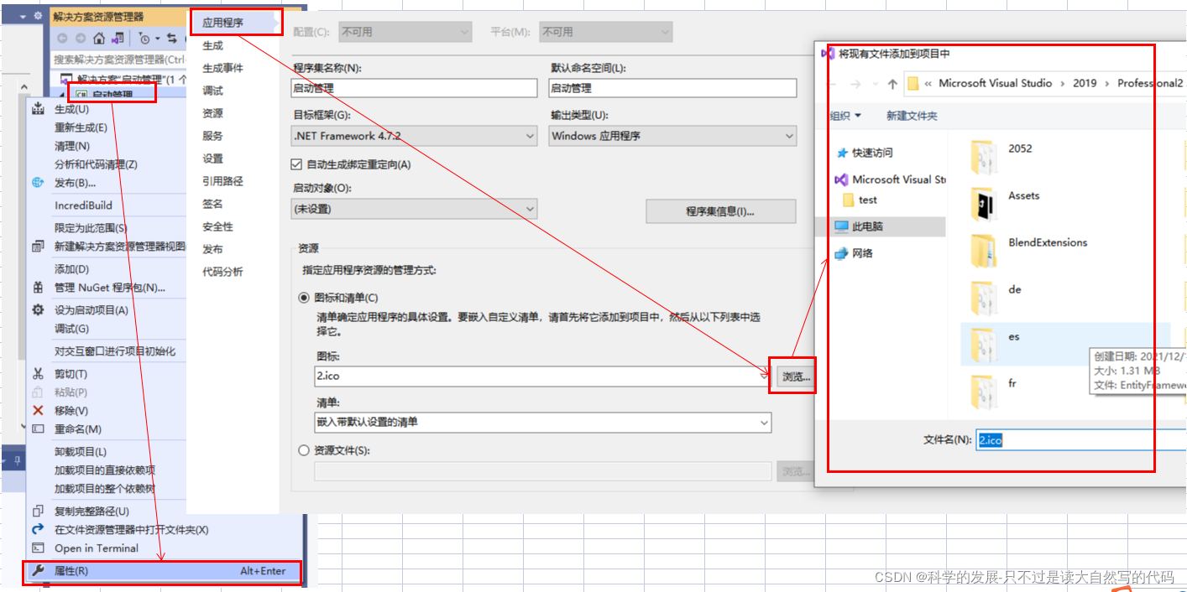
Task: Click the forward arrow in file dialog
Action: (x=855, y=84)
